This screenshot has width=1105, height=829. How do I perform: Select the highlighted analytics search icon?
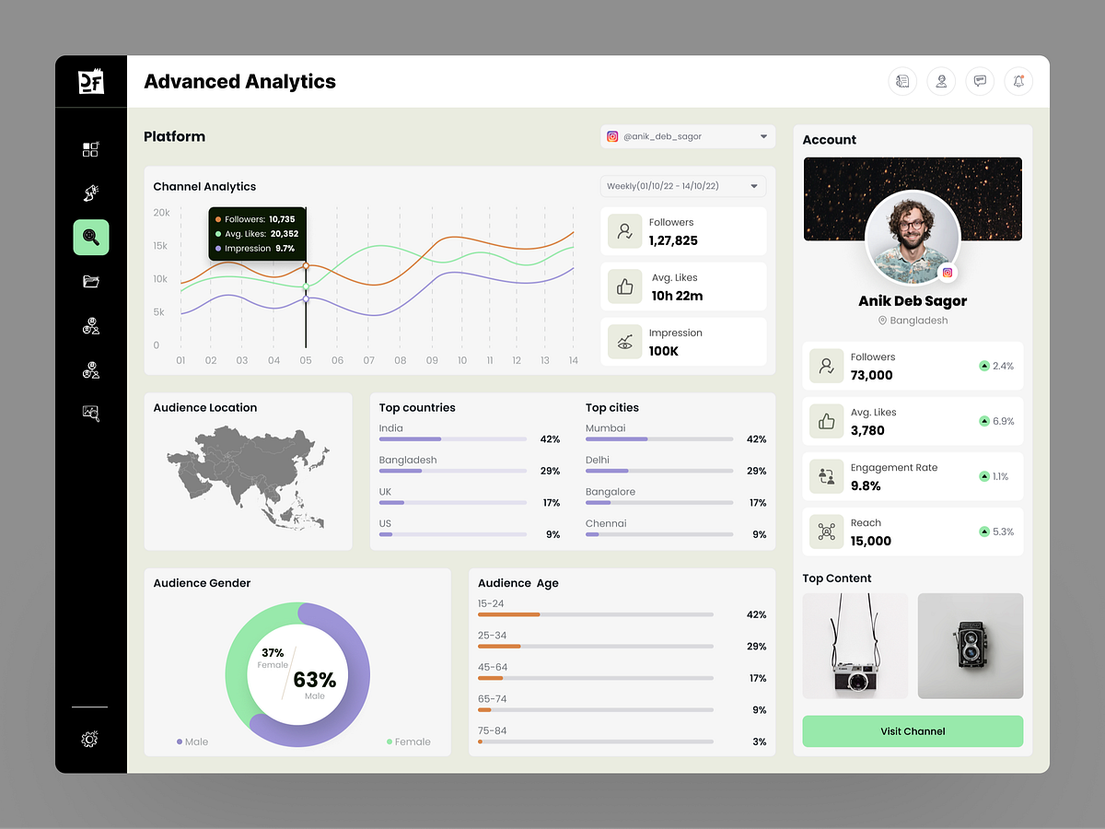pos(91,237)
